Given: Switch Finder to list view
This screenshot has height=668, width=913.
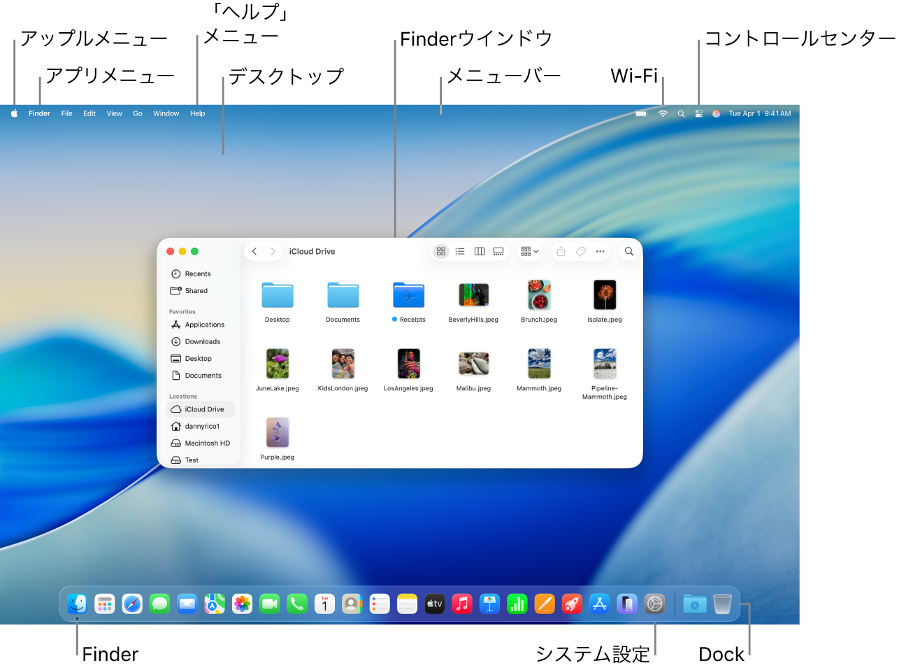Looking at the screenshot, I should click(460, 251).
